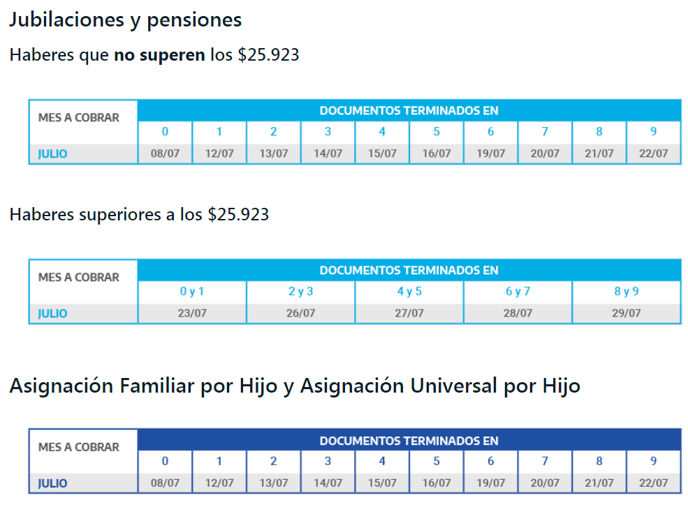Click the "Haberes que no superen los $25.923" text

pyautogui.click(x=154, y=55)
